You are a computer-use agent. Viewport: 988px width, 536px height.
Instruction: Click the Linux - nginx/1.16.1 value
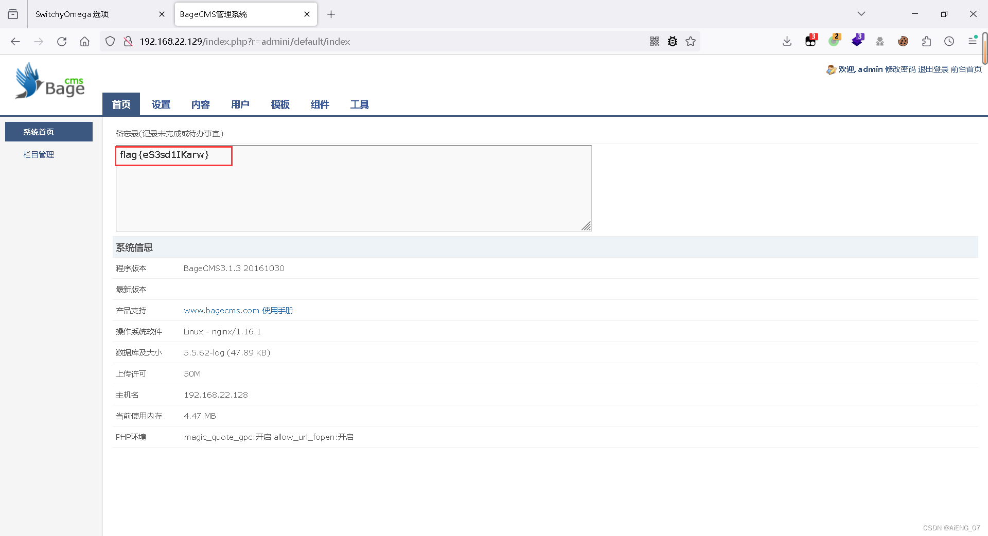tap(222, 331)
